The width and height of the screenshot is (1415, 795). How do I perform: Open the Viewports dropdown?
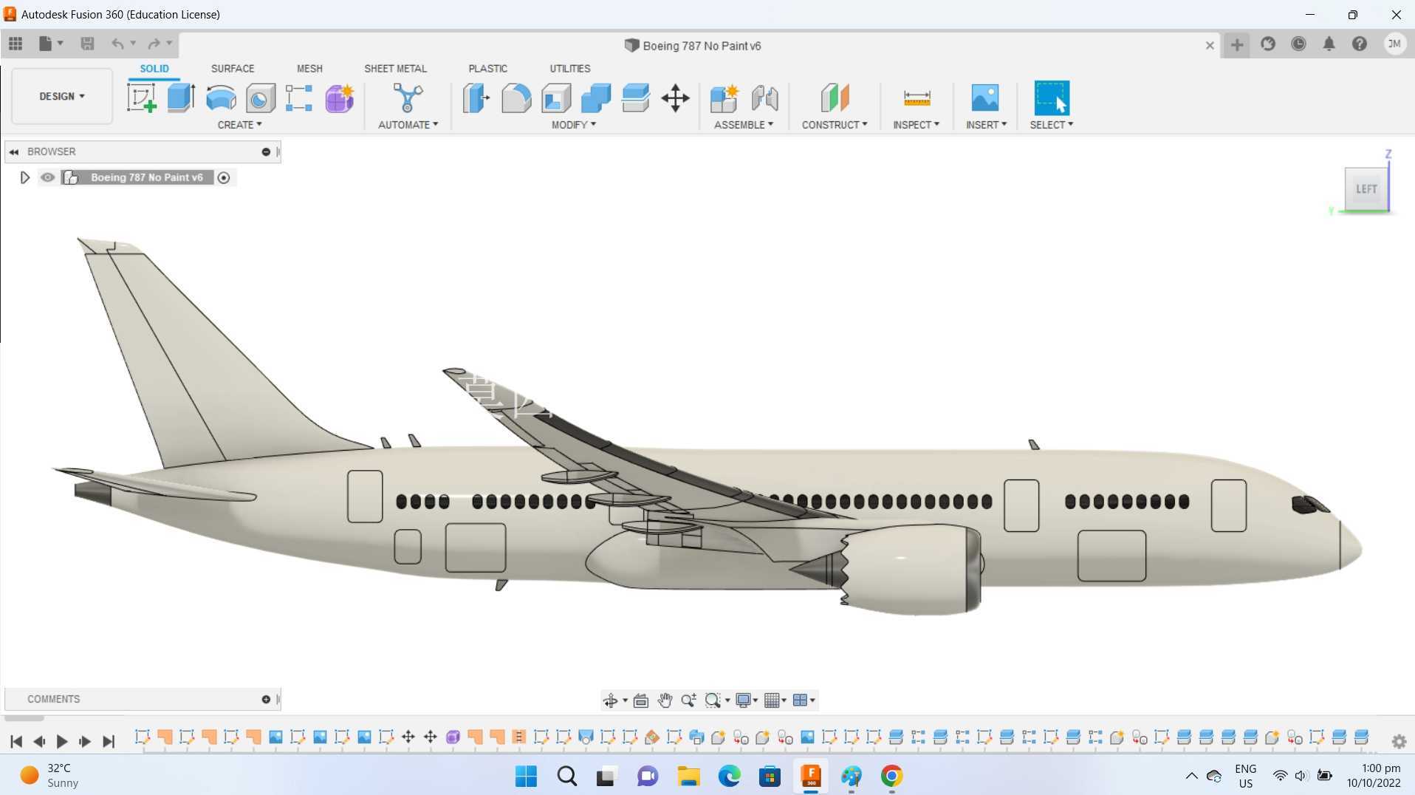pyautogui.click(x=804, y=700)
